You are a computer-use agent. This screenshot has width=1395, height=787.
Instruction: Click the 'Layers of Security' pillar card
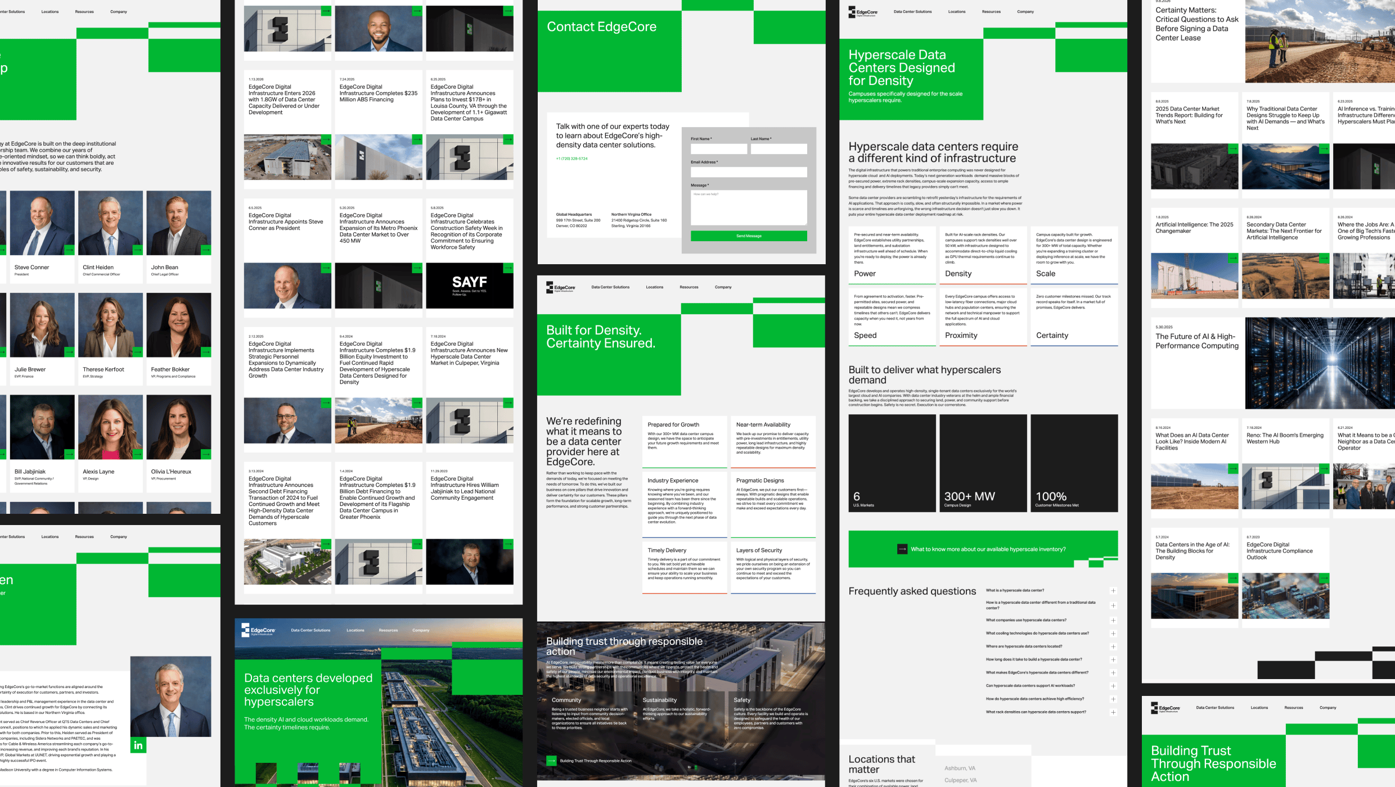coord(773,567)
